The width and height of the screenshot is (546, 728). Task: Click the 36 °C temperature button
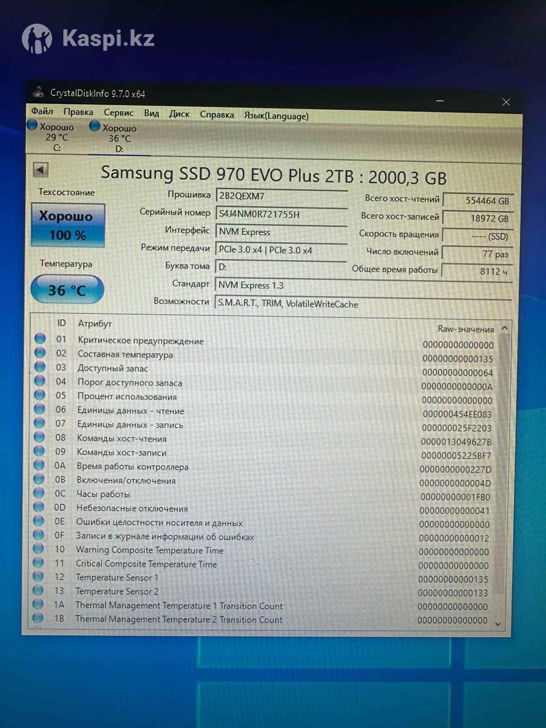click(67, 290)
